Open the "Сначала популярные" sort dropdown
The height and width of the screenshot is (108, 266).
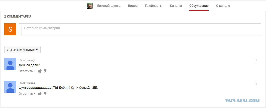point(22,50)
